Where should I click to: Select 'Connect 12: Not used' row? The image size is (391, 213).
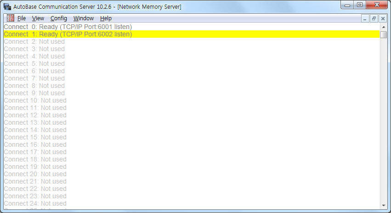point(192,115)
